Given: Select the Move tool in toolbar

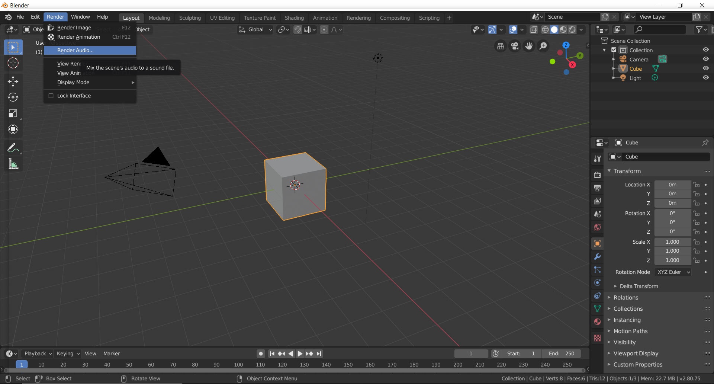Looking at the screenshot, I should pos(13,81).
